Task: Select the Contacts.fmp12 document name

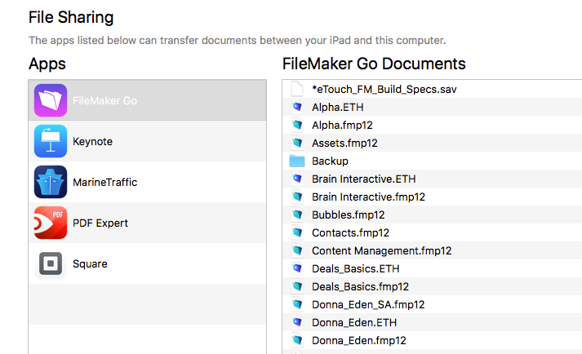Action: tap(350, 232)
